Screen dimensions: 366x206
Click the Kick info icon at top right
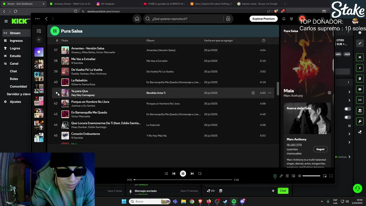360,33
